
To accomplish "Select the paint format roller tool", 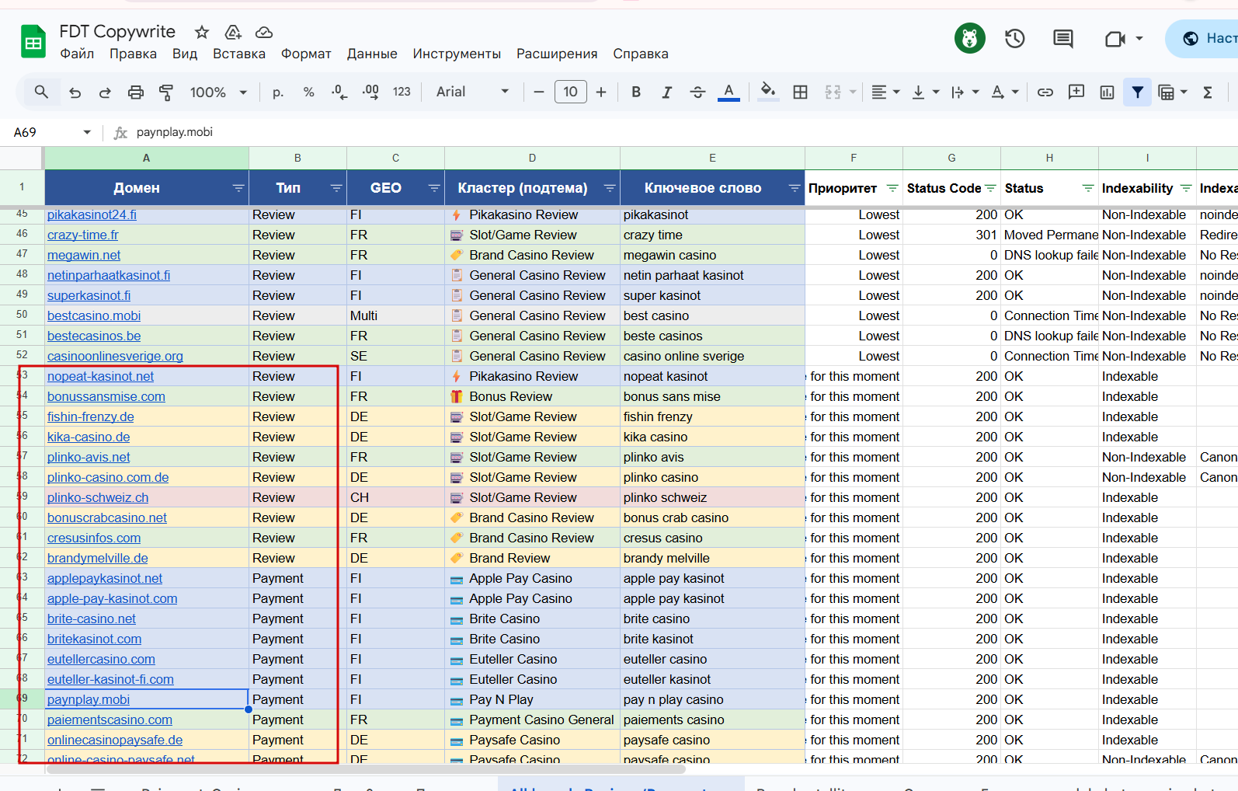I will 166,92.
